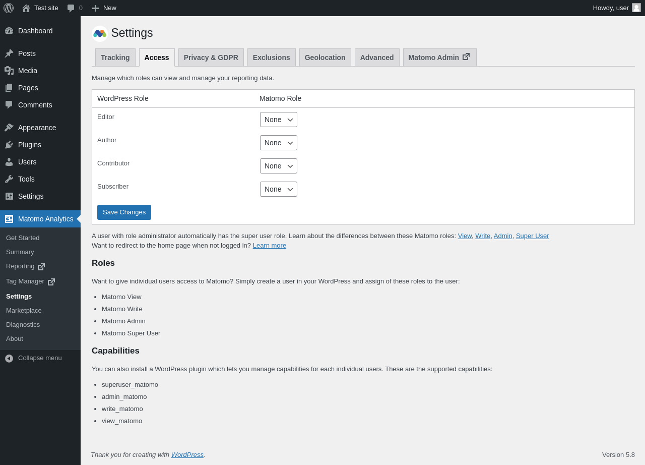Open the Matomo Admin external tab

coord(439,57)
